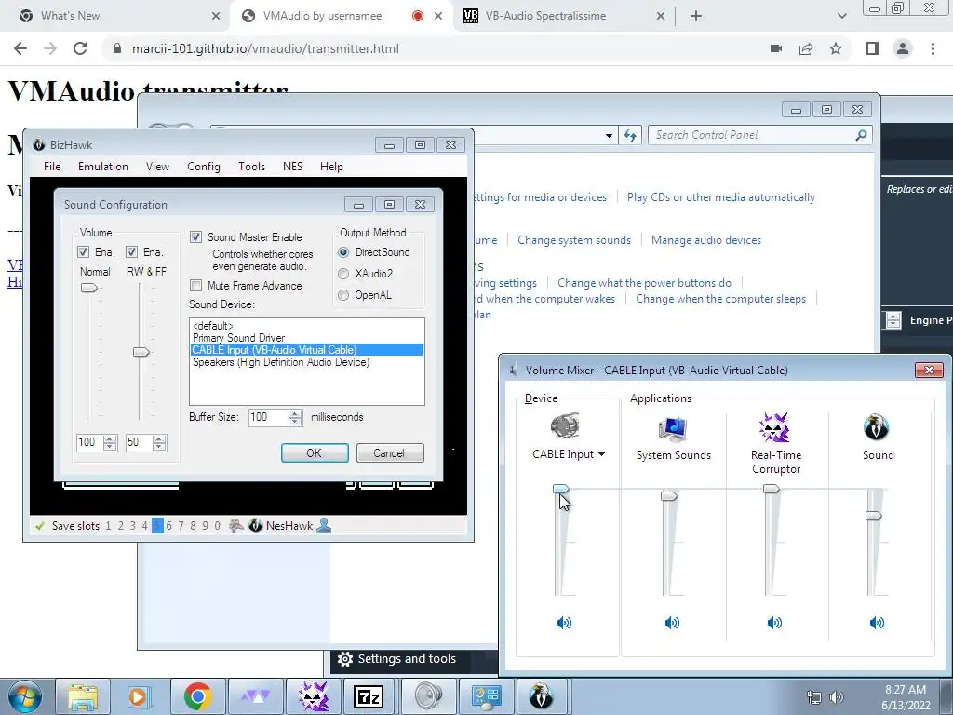The height and width of the screenshot is (715, 953).
Task: Switch to VB-Audio Spectralissime tab
Action: point(563,16)
